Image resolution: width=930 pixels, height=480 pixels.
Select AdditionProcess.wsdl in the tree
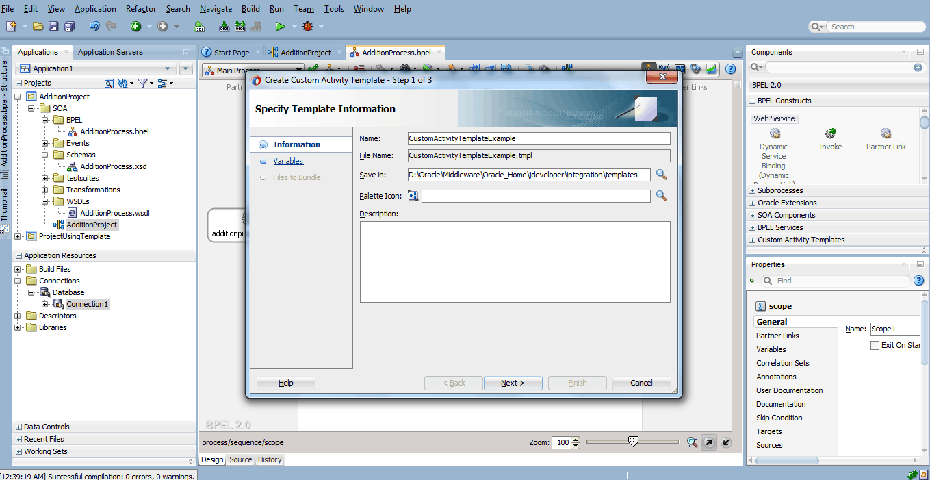tap(115, 213)
